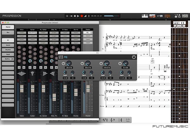Show All channels in the mixer
Image resolution: width=190 pixels, height=136 pixels.
pyautogui.click(x=8, y=40)
